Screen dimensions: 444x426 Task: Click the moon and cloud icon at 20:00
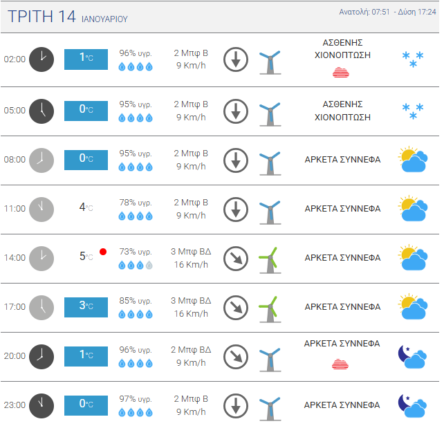pos(412,356)
